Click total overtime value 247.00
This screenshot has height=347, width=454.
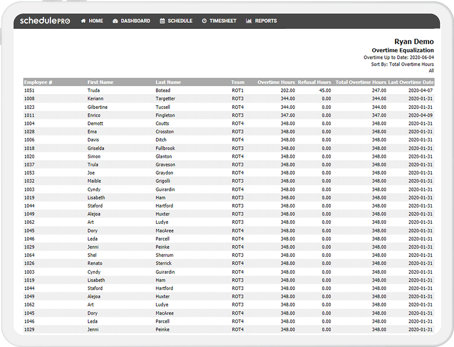click(379, 90)
